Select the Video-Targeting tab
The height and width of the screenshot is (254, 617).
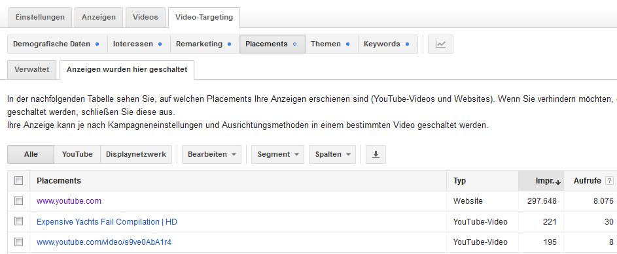[x=204, y=17]
